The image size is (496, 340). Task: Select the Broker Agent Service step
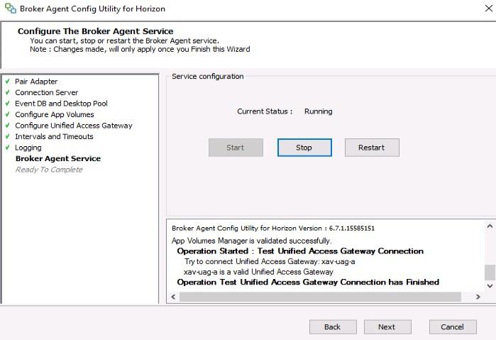coord(58,158)
